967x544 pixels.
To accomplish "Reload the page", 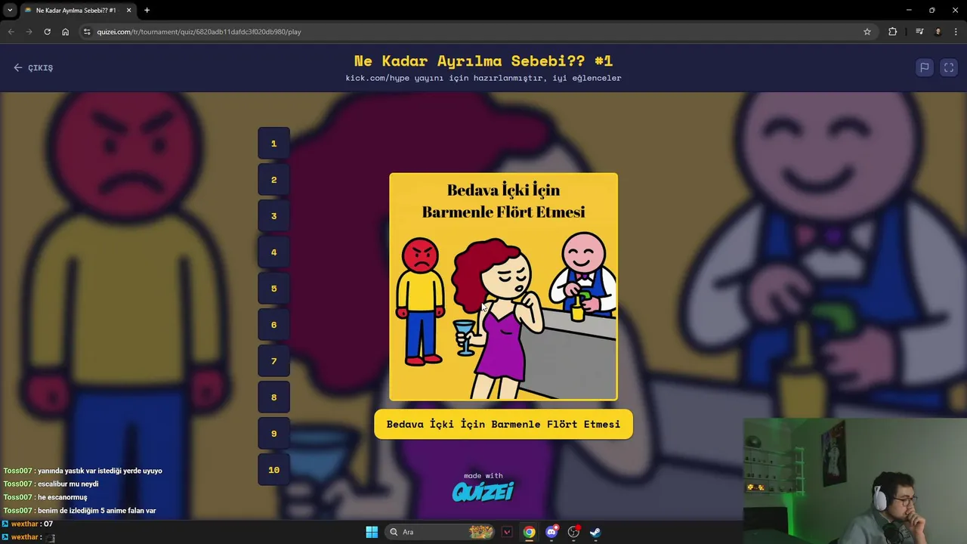I will [47, 32].
